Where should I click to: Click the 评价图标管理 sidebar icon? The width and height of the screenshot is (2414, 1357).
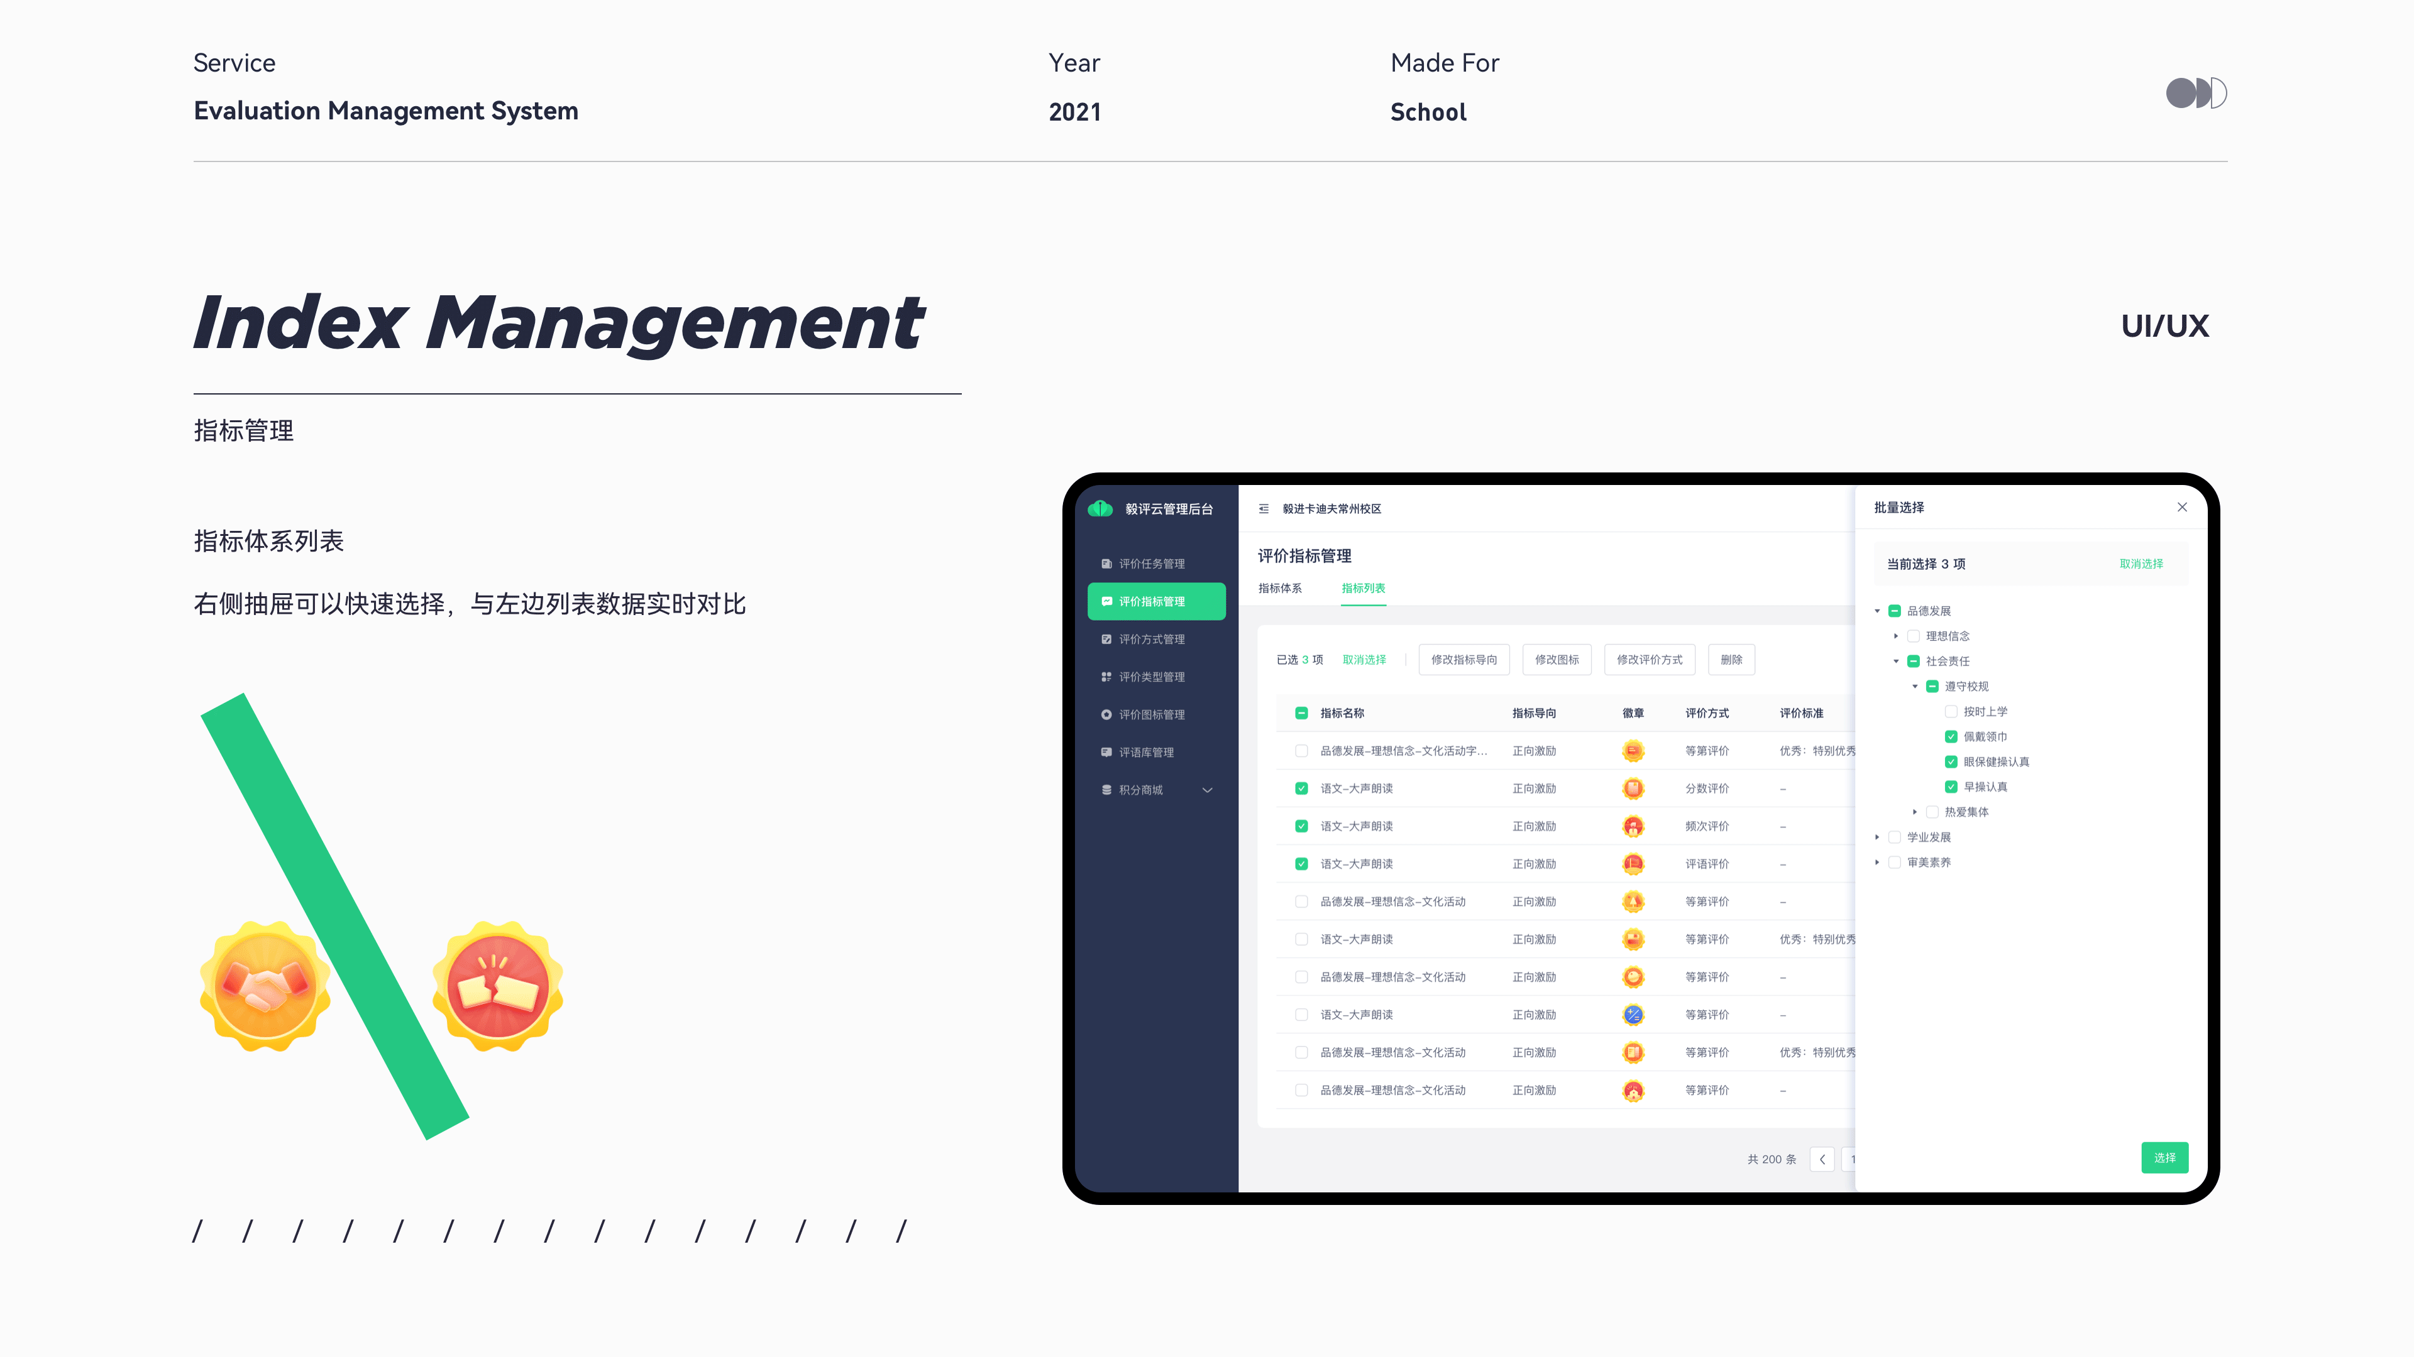1106,714
